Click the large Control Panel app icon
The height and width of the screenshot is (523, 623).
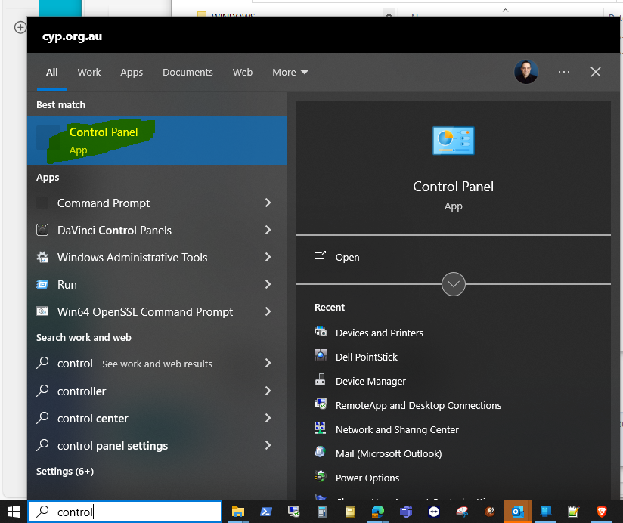click(454, 141)
